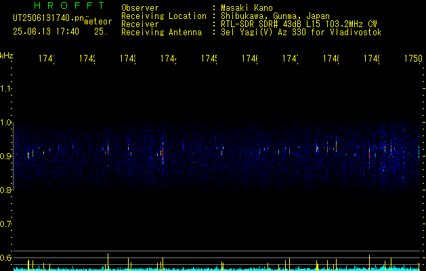Select the date-time stamp 25.06.13 17:40
Viewport: 426px width, 271px height.
(46, 32)
